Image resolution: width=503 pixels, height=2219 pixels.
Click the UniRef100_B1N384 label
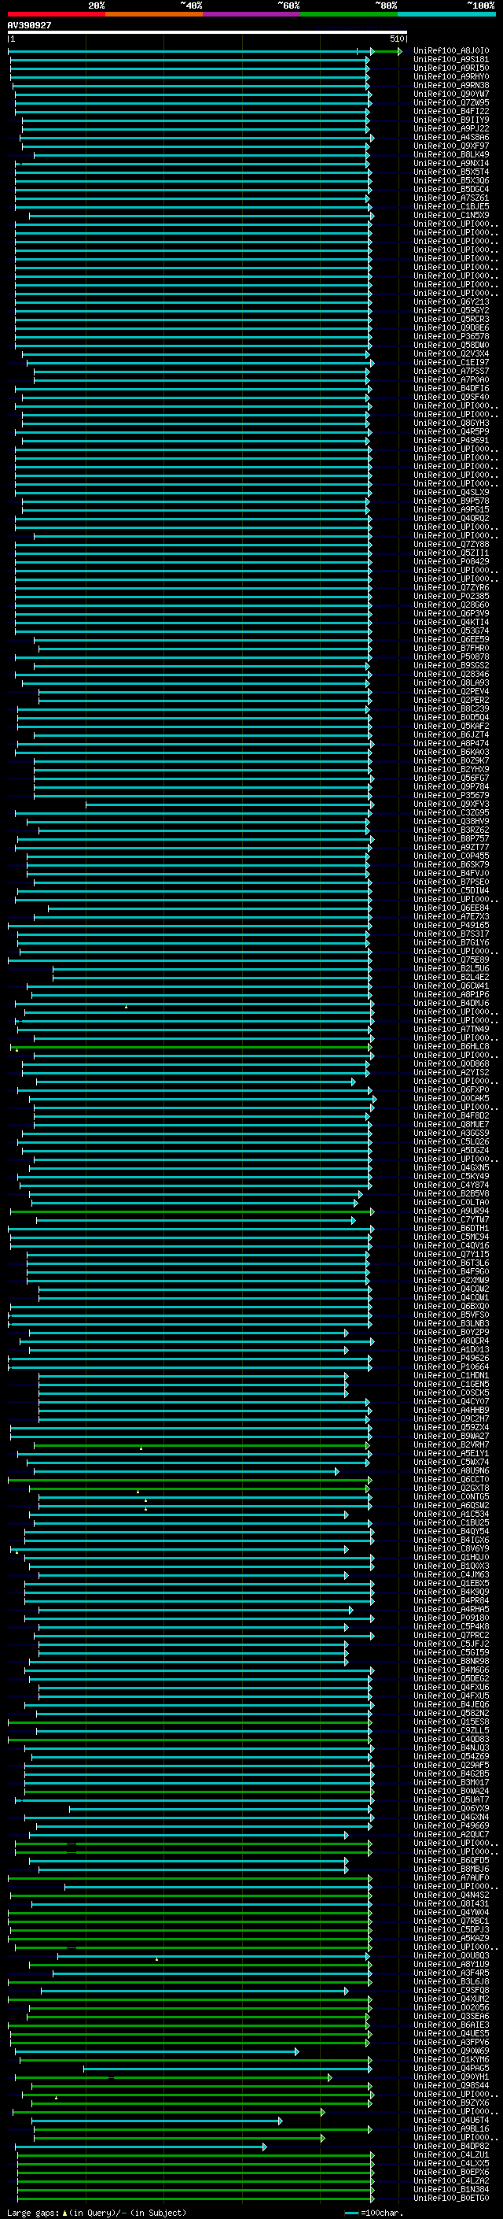451,2189
